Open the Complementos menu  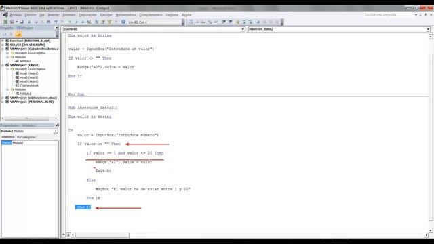151,15
